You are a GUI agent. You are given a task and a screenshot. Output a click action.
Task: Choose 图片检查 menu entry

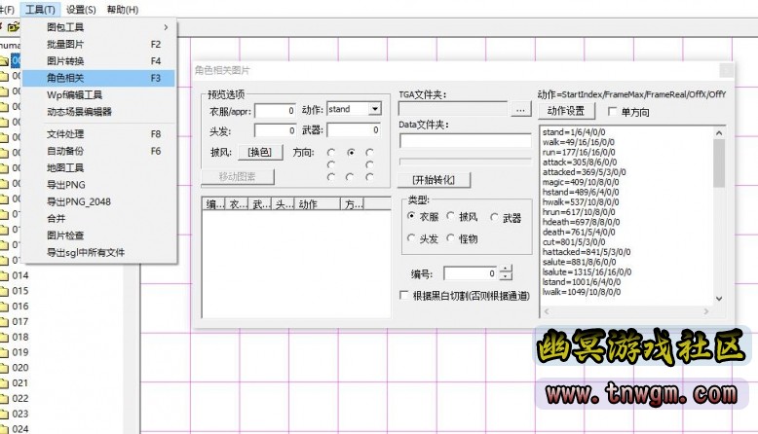tap(98, 235)
